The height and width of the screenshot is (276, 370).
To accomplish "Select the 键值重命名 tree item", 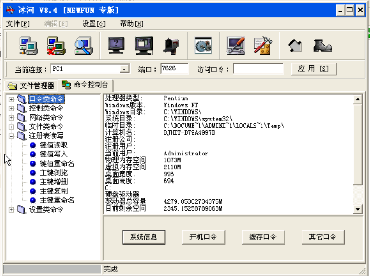I will 57,163.
